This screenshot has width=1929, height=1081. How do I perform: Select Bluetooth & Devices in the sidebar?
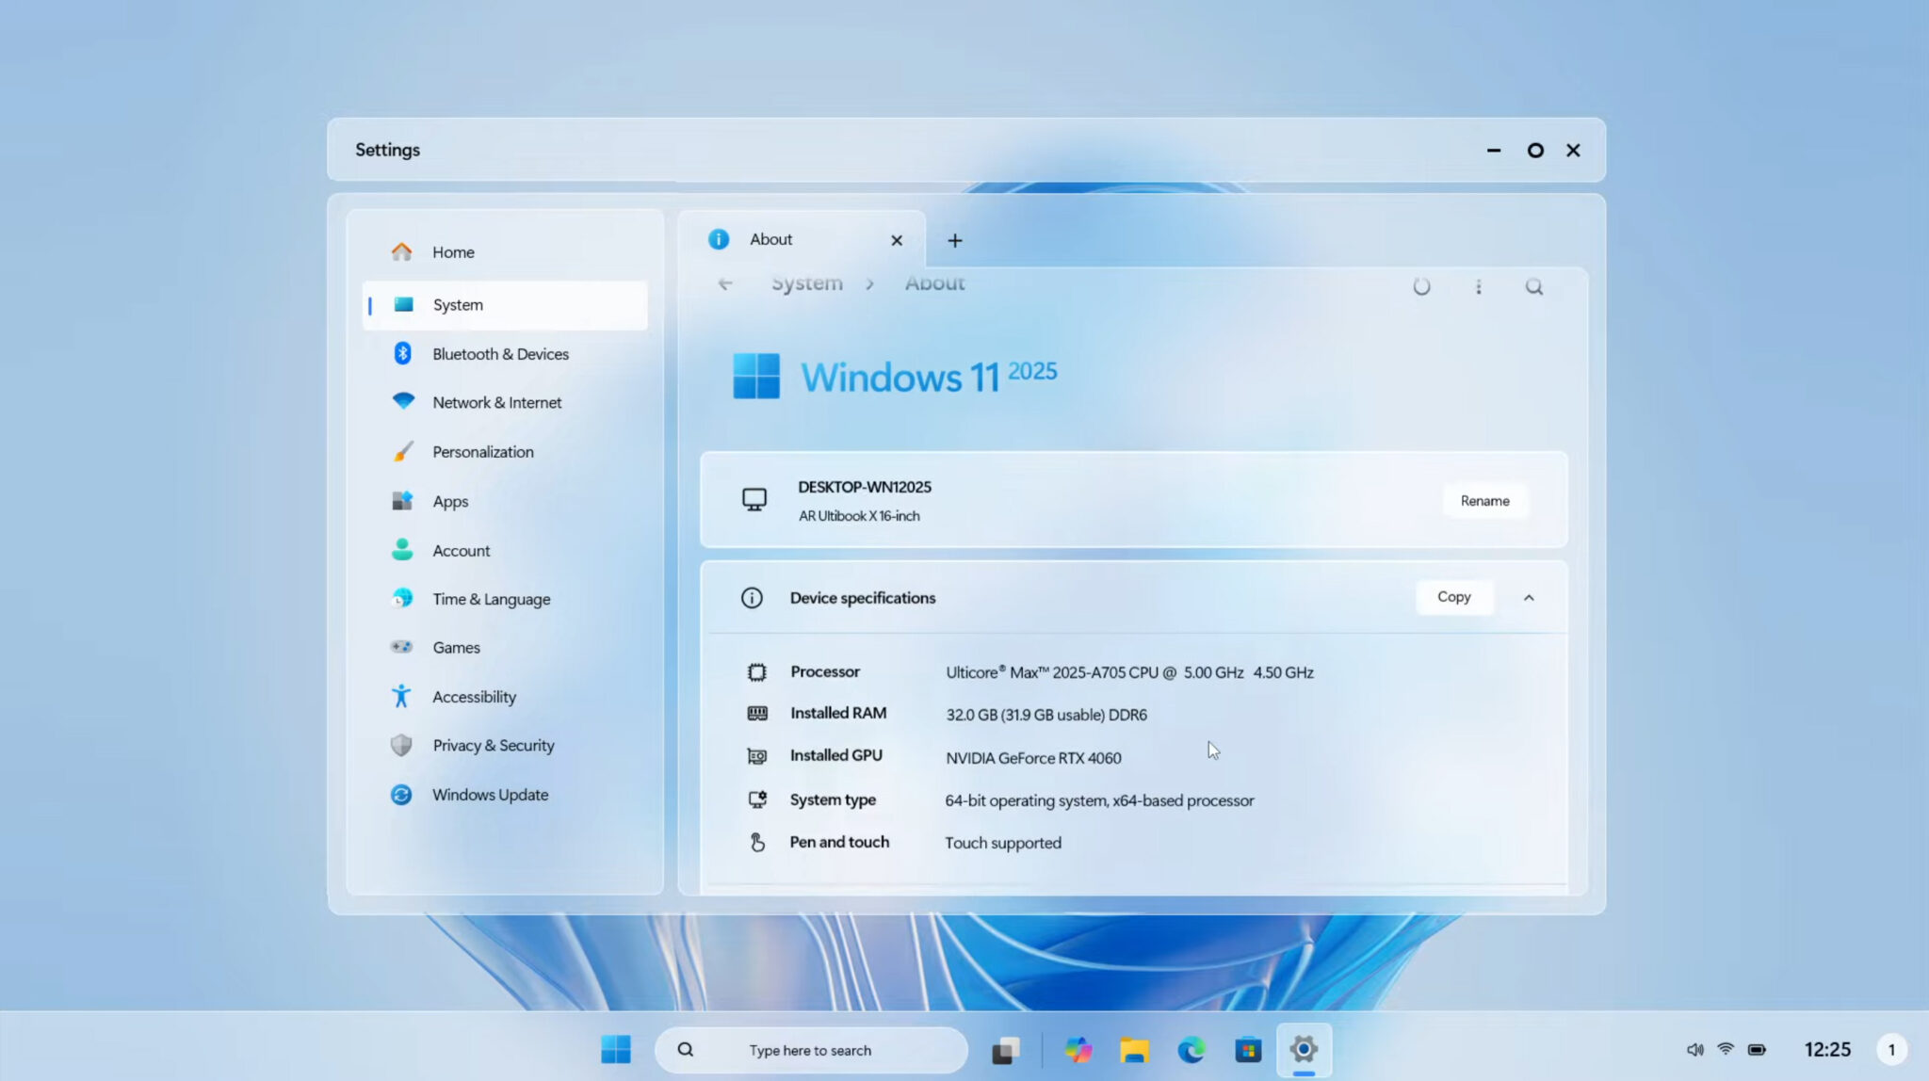pos(500,353)
